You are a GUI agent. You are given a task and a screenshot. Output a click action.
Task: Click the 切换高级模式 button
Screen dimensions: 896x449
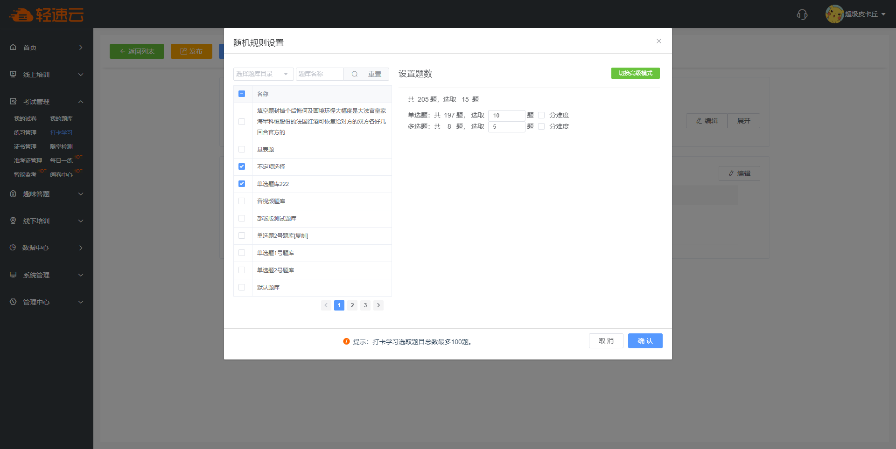635,73
